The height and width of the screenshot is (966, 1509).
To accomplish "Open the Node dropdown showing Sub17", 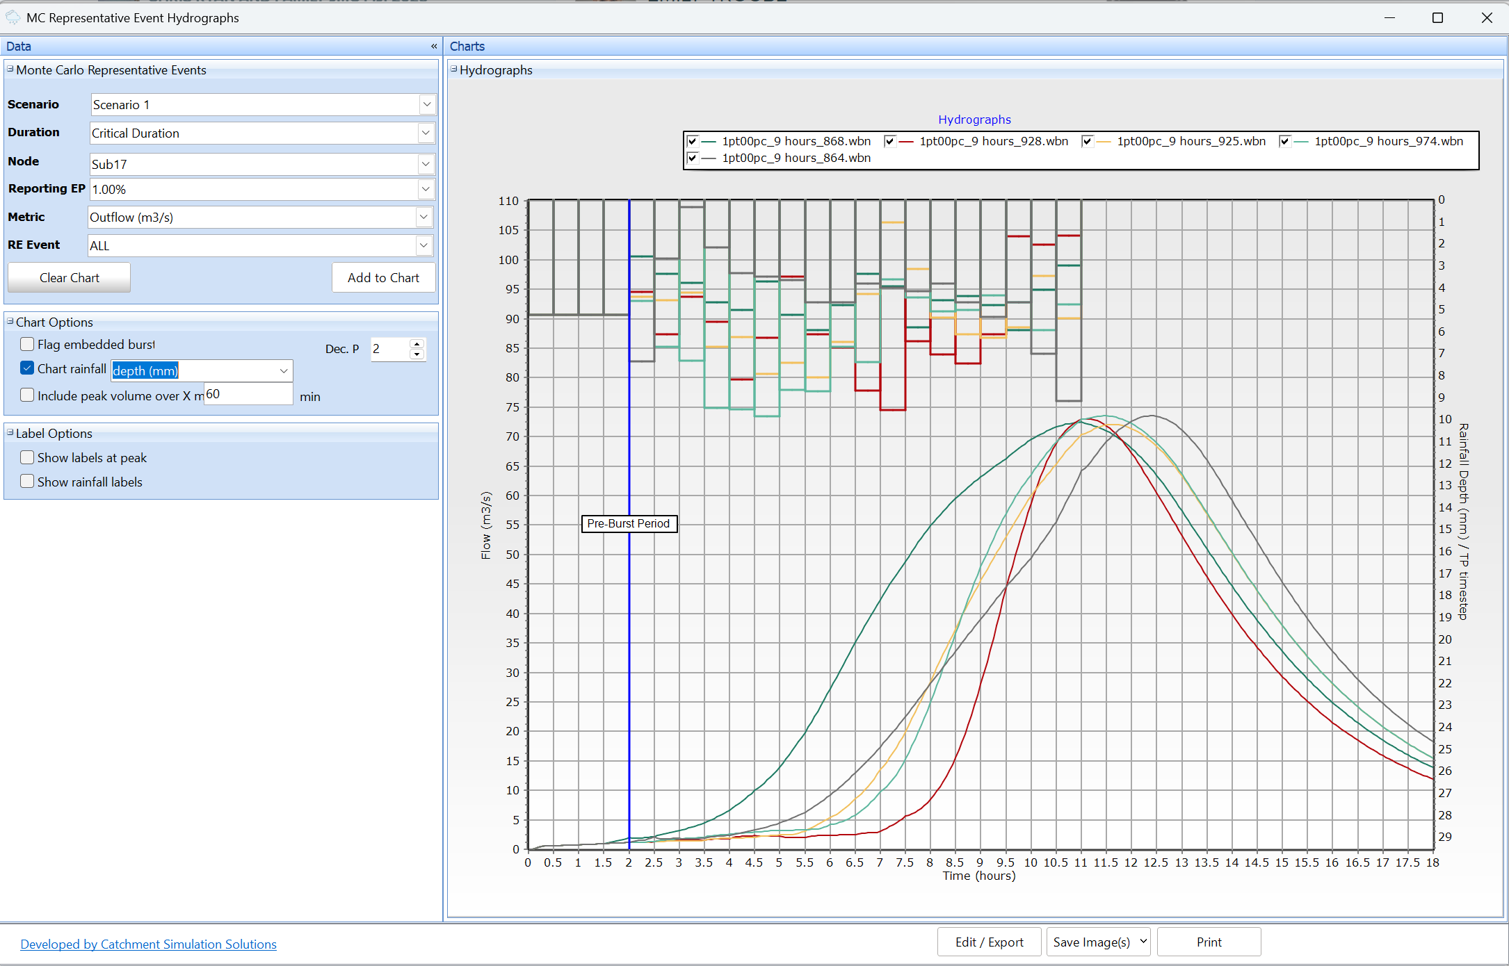I will click(426, 164).
